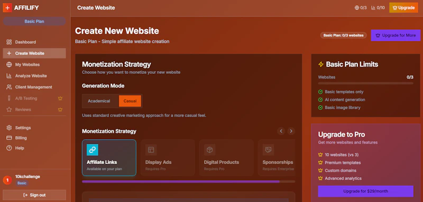Click the crown icon beside Reviews

pos(60,110)
